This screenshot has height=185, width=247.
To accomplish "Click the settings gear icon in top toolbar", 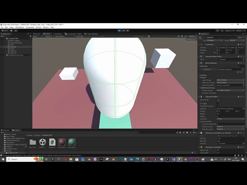I will tap(16, 30).
